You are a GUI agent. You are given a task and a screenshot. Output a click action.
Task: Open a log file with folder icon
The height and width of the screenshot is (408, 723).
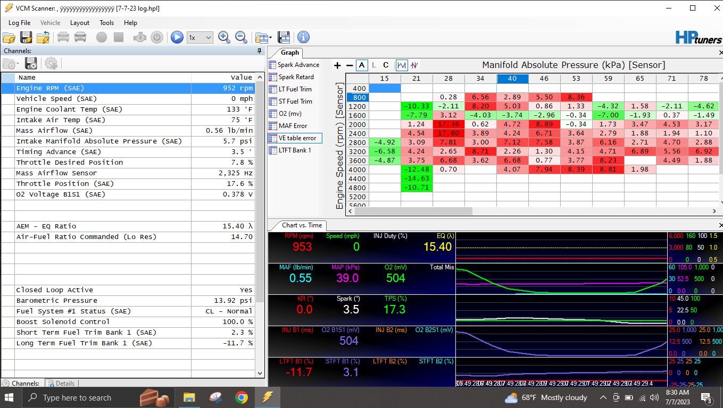[9, 37]
